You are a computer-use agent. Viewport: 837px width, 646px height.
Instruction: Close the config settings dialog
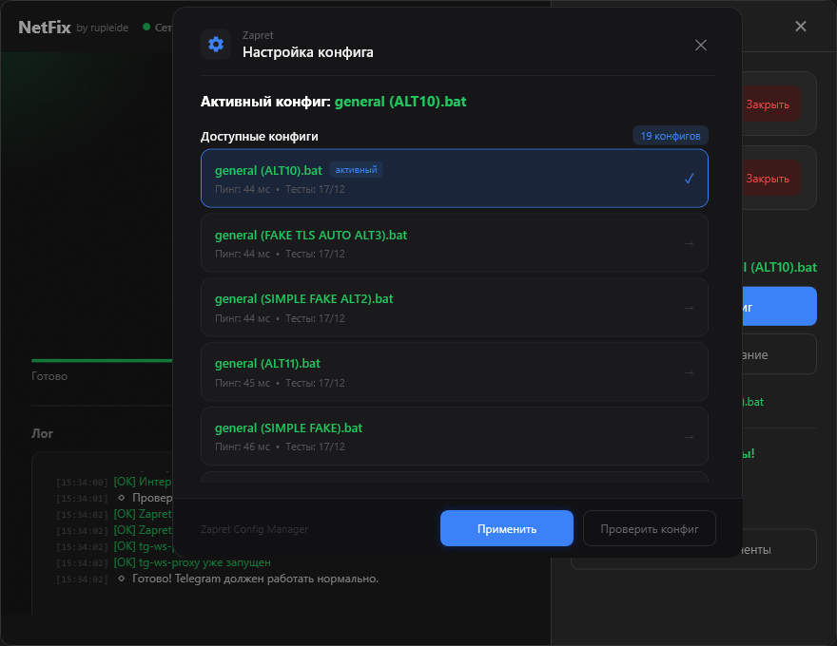click(x=700, y=46)
